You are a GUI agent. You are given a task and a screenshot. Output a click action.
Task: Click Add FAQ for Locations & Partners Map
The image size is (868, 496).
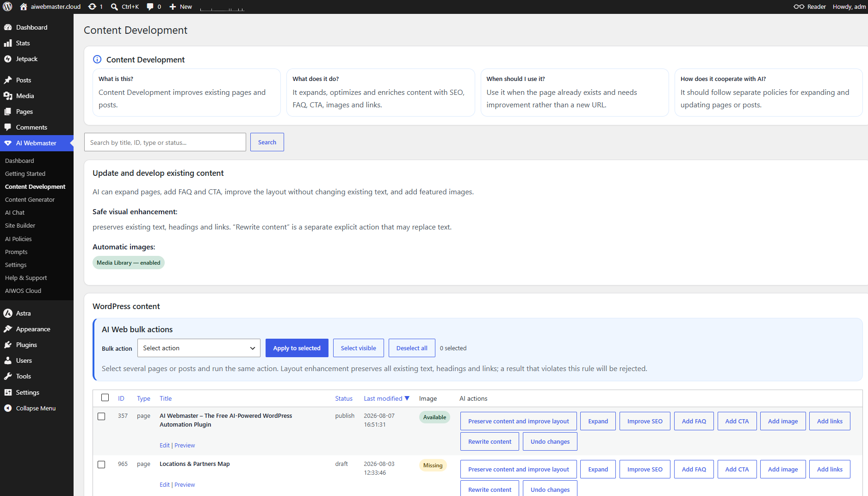694,469
